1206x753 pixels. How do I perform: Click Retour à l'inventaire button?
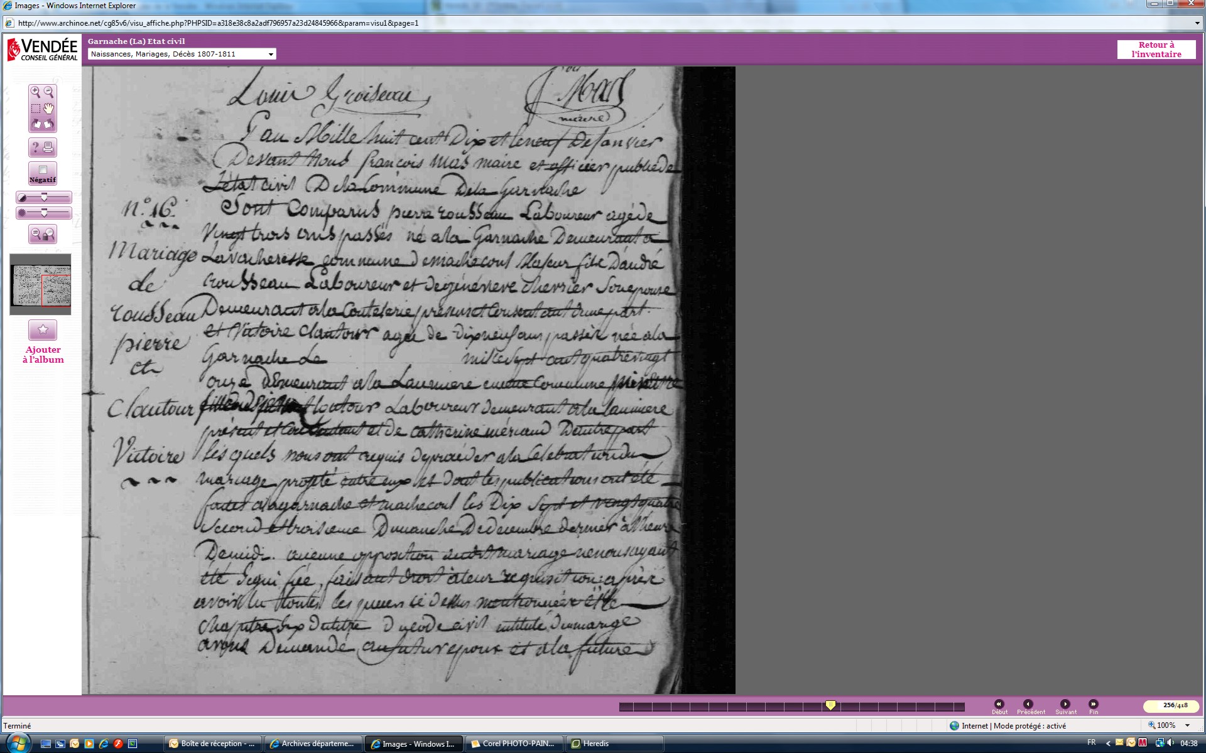click(x=1156, y=50)
